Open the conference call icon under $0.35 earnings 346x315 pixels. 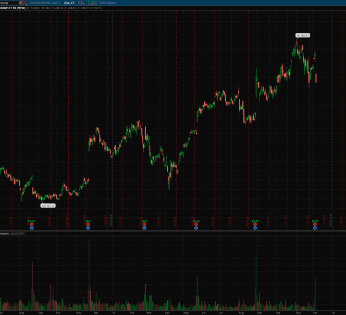[315, 228]
